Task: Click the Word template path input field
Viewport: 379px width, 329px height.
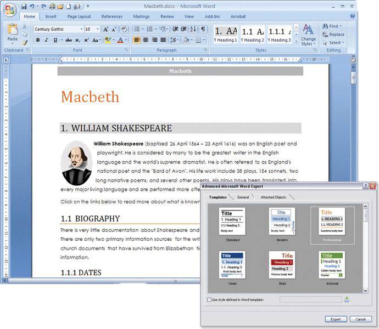Action: click(x=311, y=299)
